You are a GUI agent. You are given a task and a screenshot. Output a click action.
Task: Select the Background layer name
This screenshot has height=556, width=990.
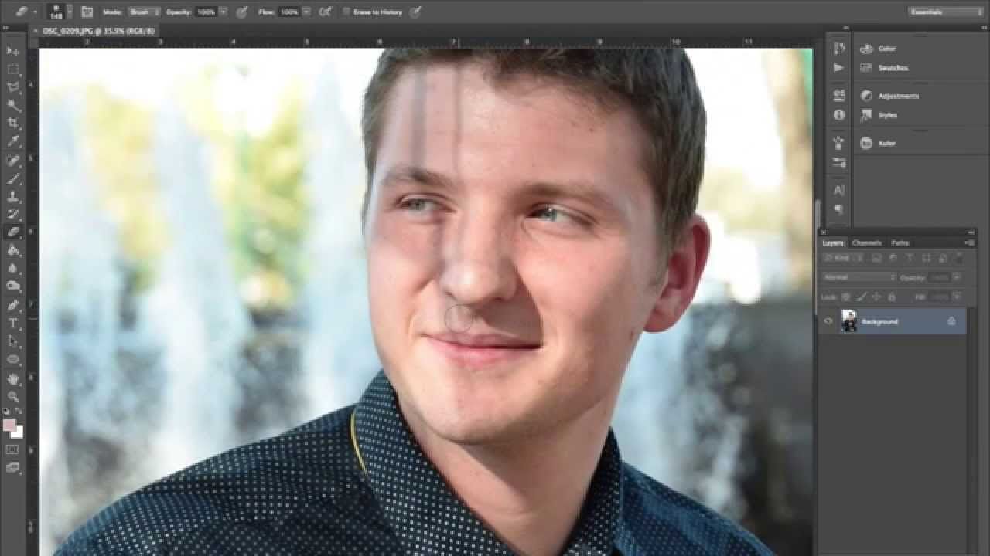click(x=880, y=321)
